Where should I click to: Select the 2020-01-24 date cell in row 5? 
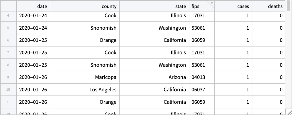(x=33, y=28)
